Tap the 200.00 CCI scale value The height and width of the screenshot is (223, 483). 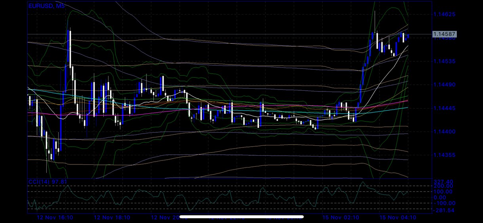point(444,186)
